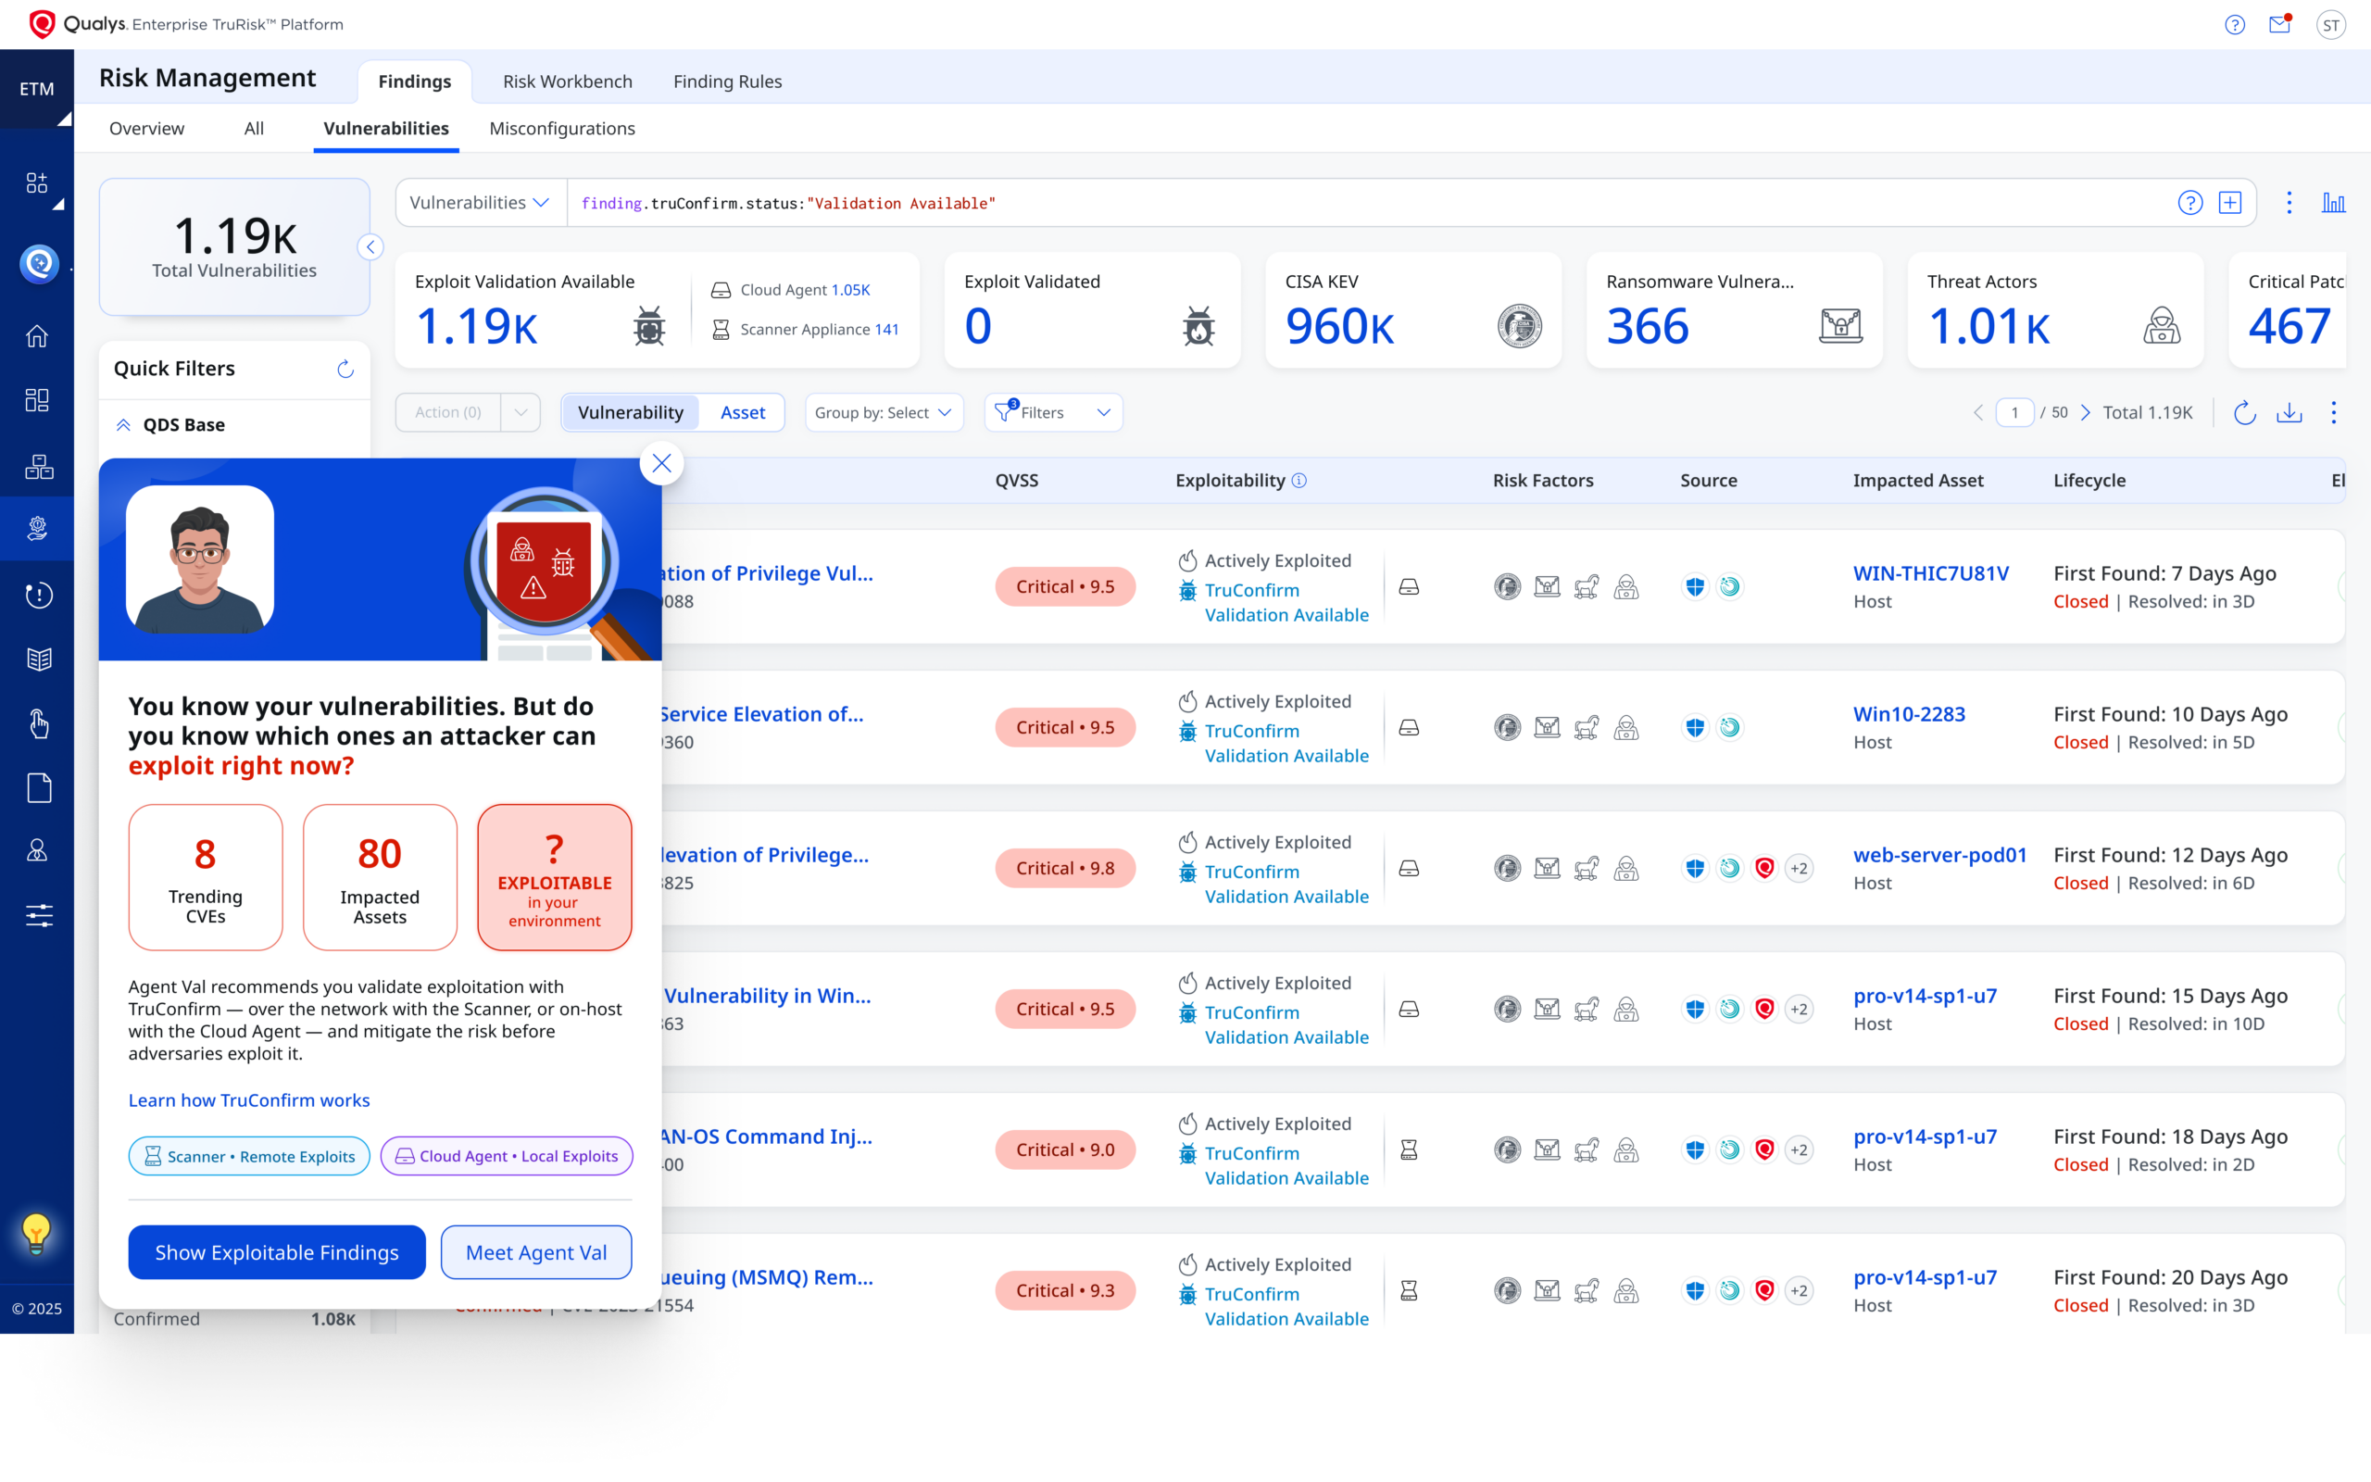Open the book icon in the sidebar
Image resolution: width=2371 pixels, height=1482 pixels.
point(38,659)
